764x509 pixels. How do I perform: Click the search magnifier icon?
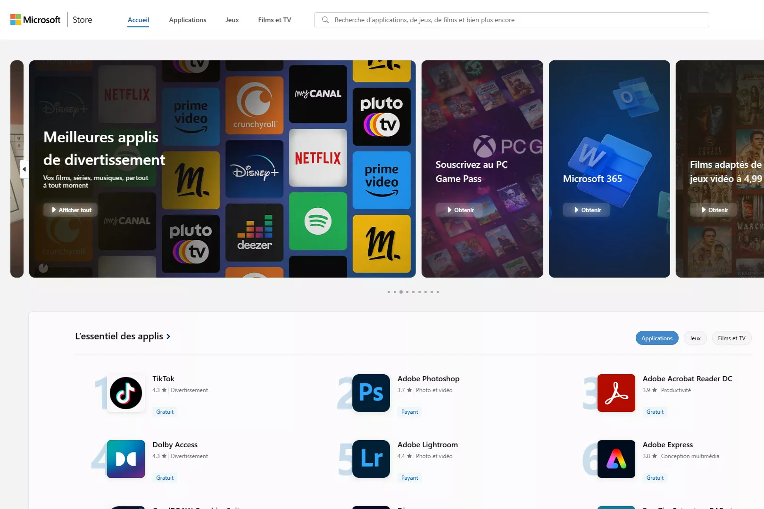(x=325, y=20)
